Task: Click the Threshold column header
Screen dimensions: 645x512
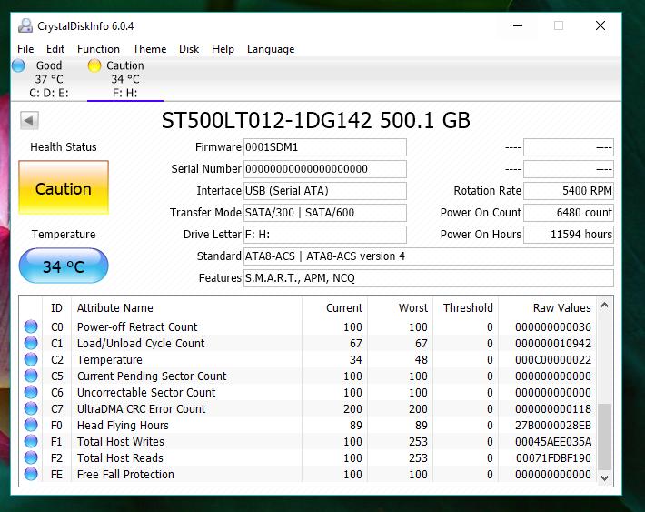Action: pos(468,307)
